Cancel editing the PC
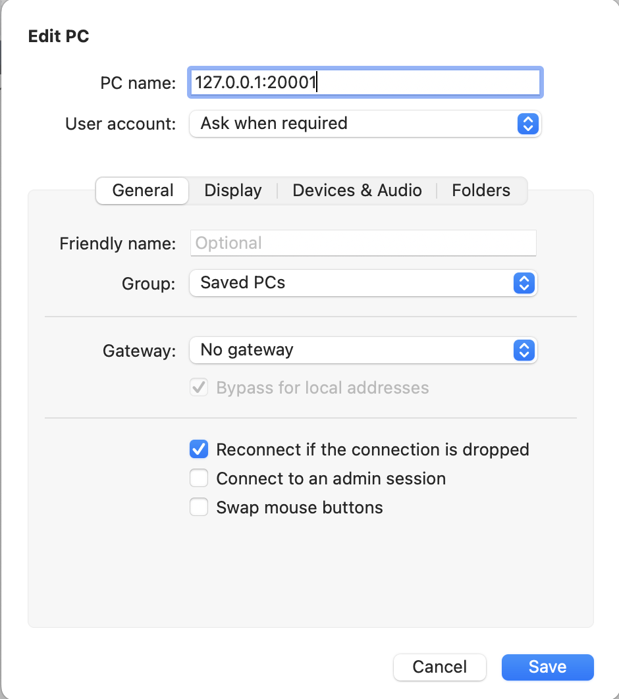 [440, 667]
